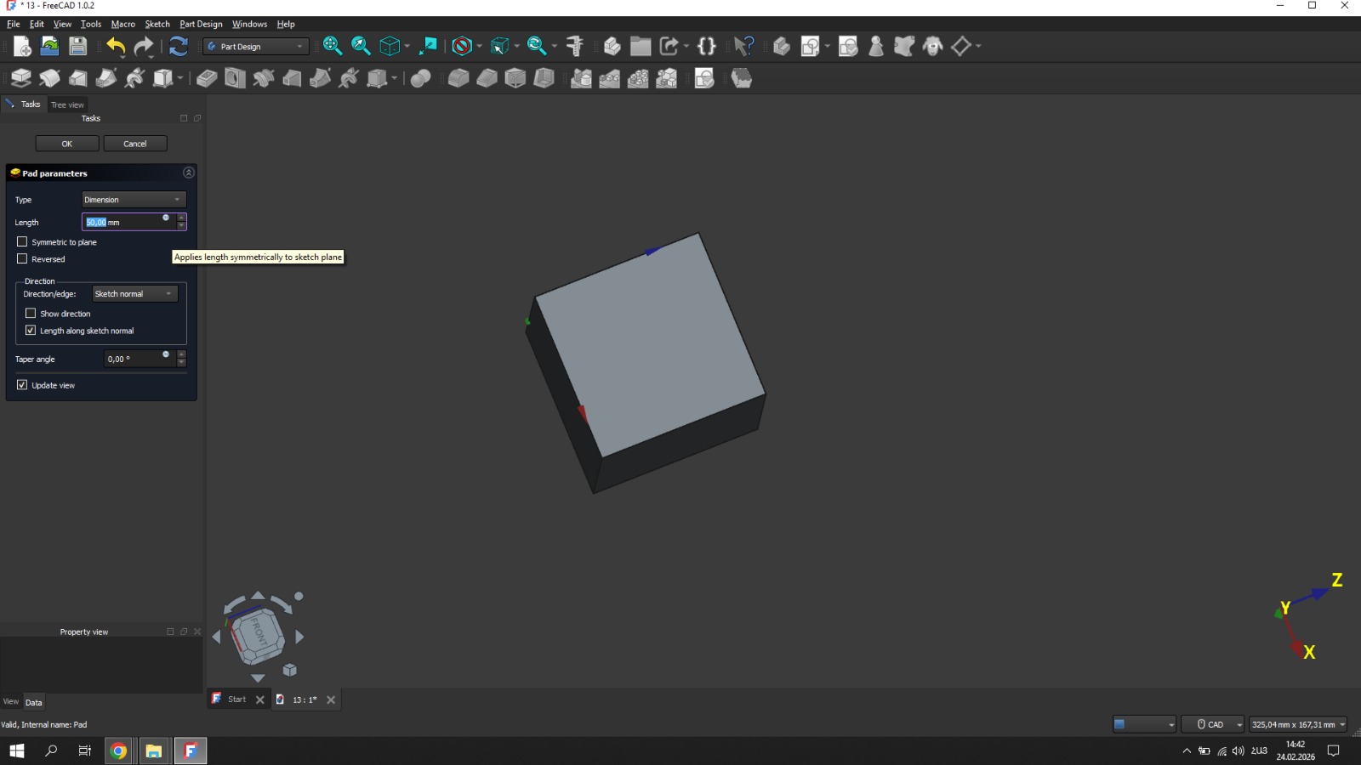
Task: Refresh and recompute the document
Action: click(179, 46)
